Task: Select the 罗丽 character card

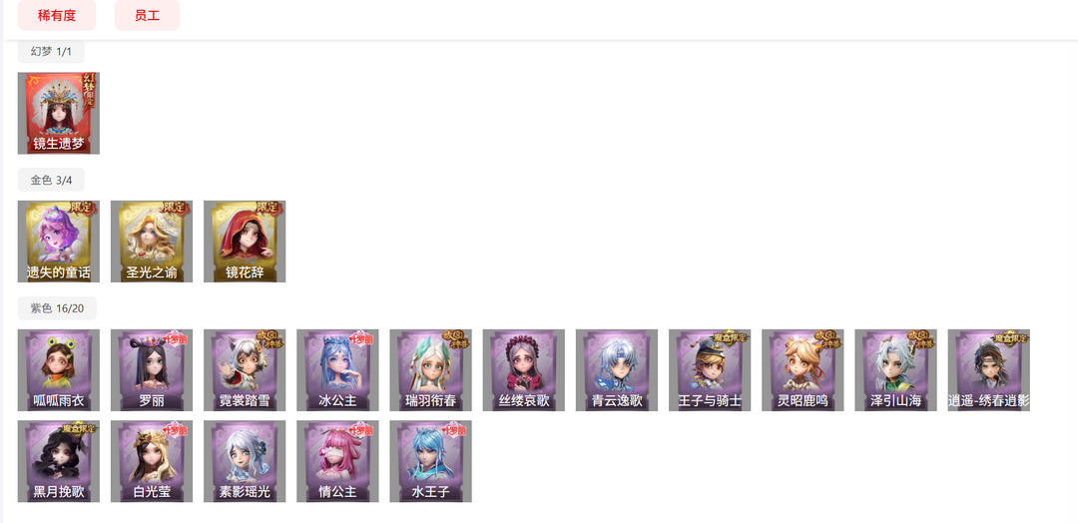Action: 152,369
